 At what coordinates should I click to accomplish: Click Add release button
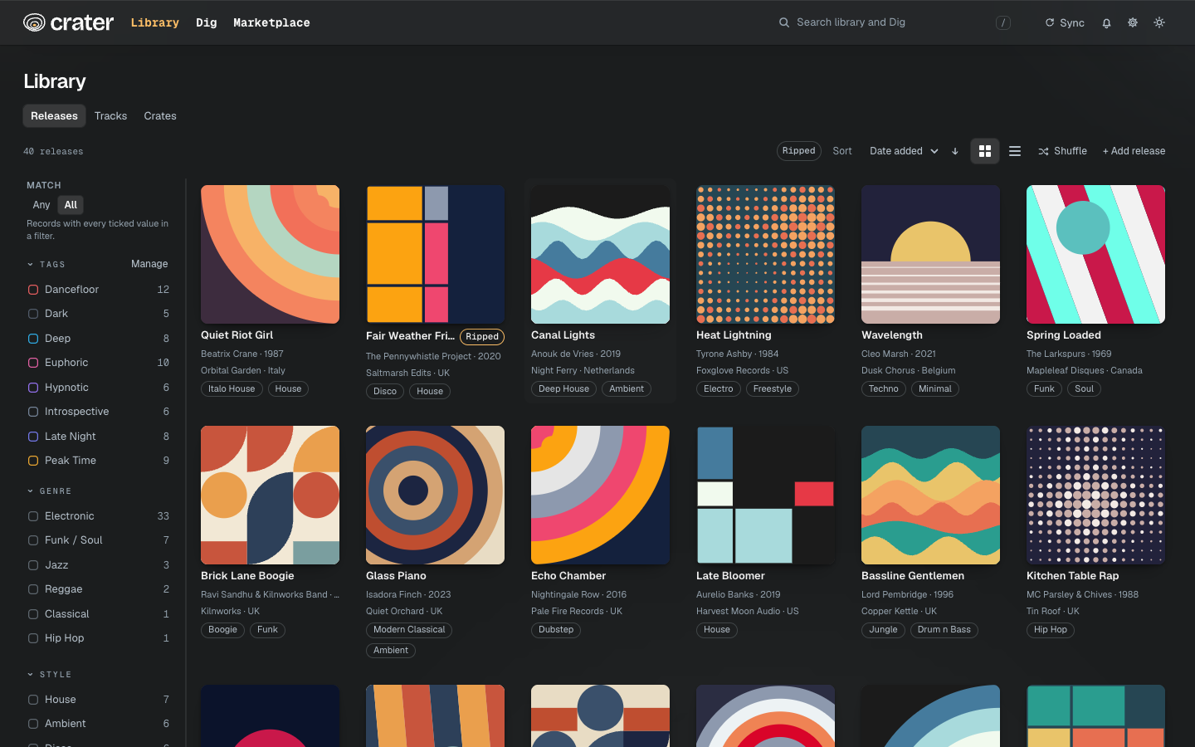click(x=1134, y=151)
